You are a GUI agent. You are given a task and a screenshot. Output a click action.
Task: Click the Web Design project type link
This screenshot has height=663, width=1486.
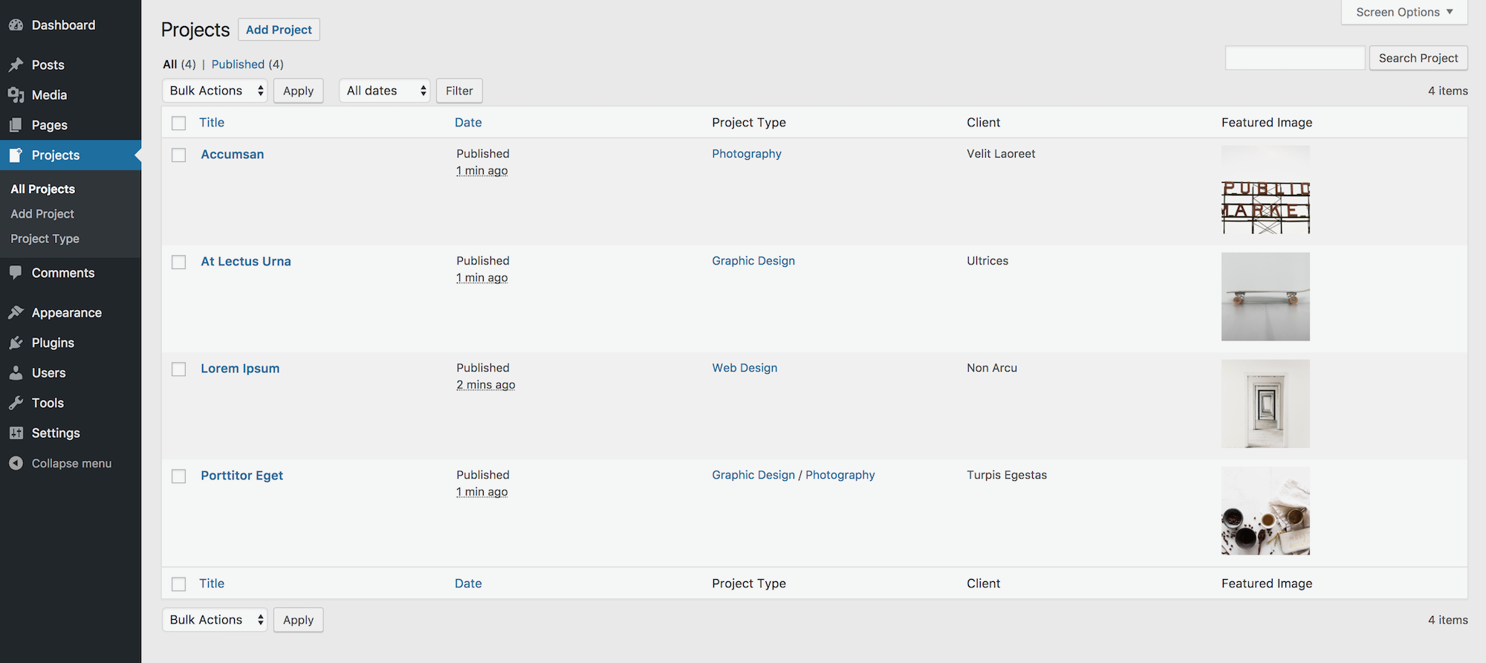pos(744,368)
